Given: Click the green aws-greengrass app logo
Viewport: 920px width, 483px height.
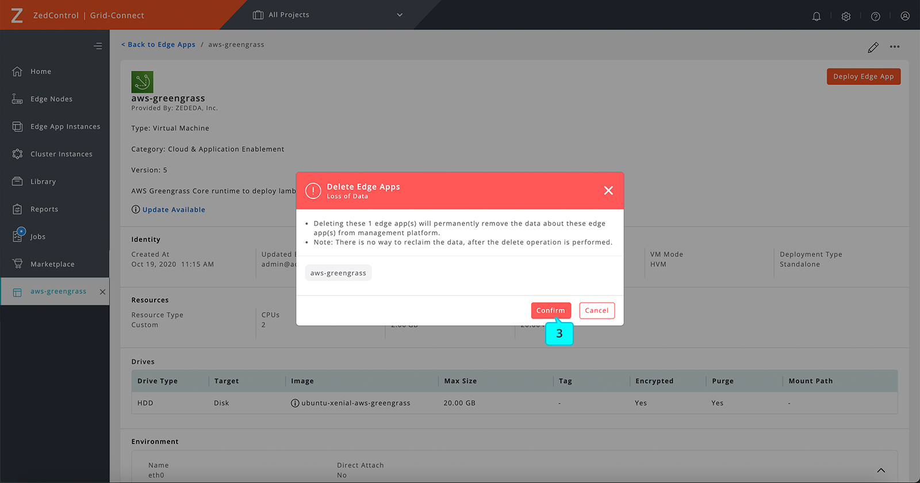Looking at the screenshot, I should [142, 82].
